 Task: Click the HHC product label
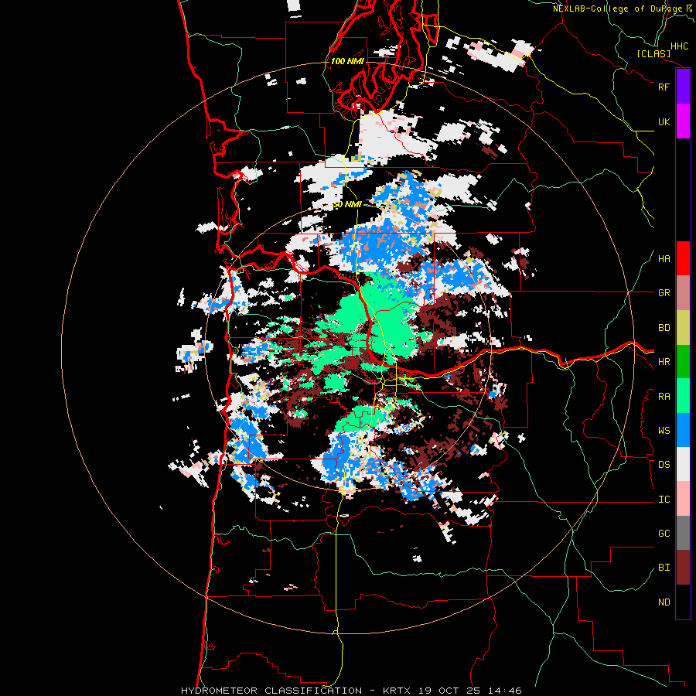(679, 46)
